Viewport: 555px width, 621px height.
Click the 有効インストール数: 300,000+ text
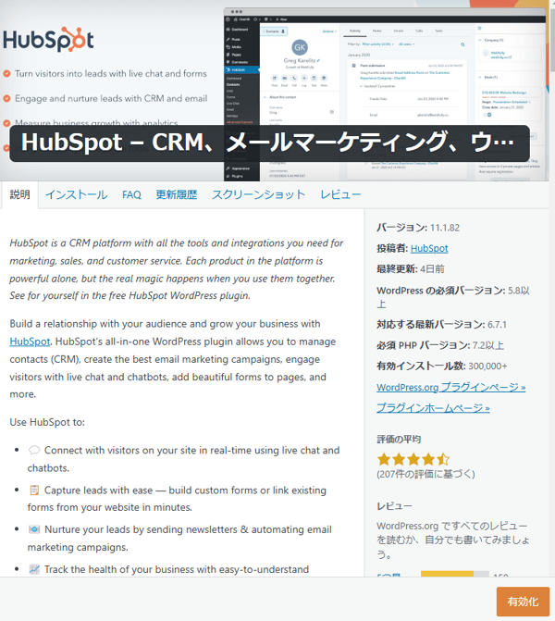442,366
